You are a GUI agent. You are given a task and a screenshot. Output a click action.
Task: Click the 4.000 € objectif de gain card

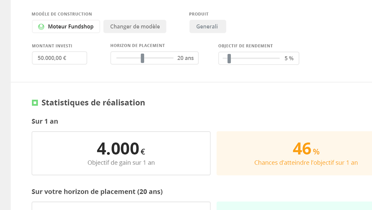121,153
